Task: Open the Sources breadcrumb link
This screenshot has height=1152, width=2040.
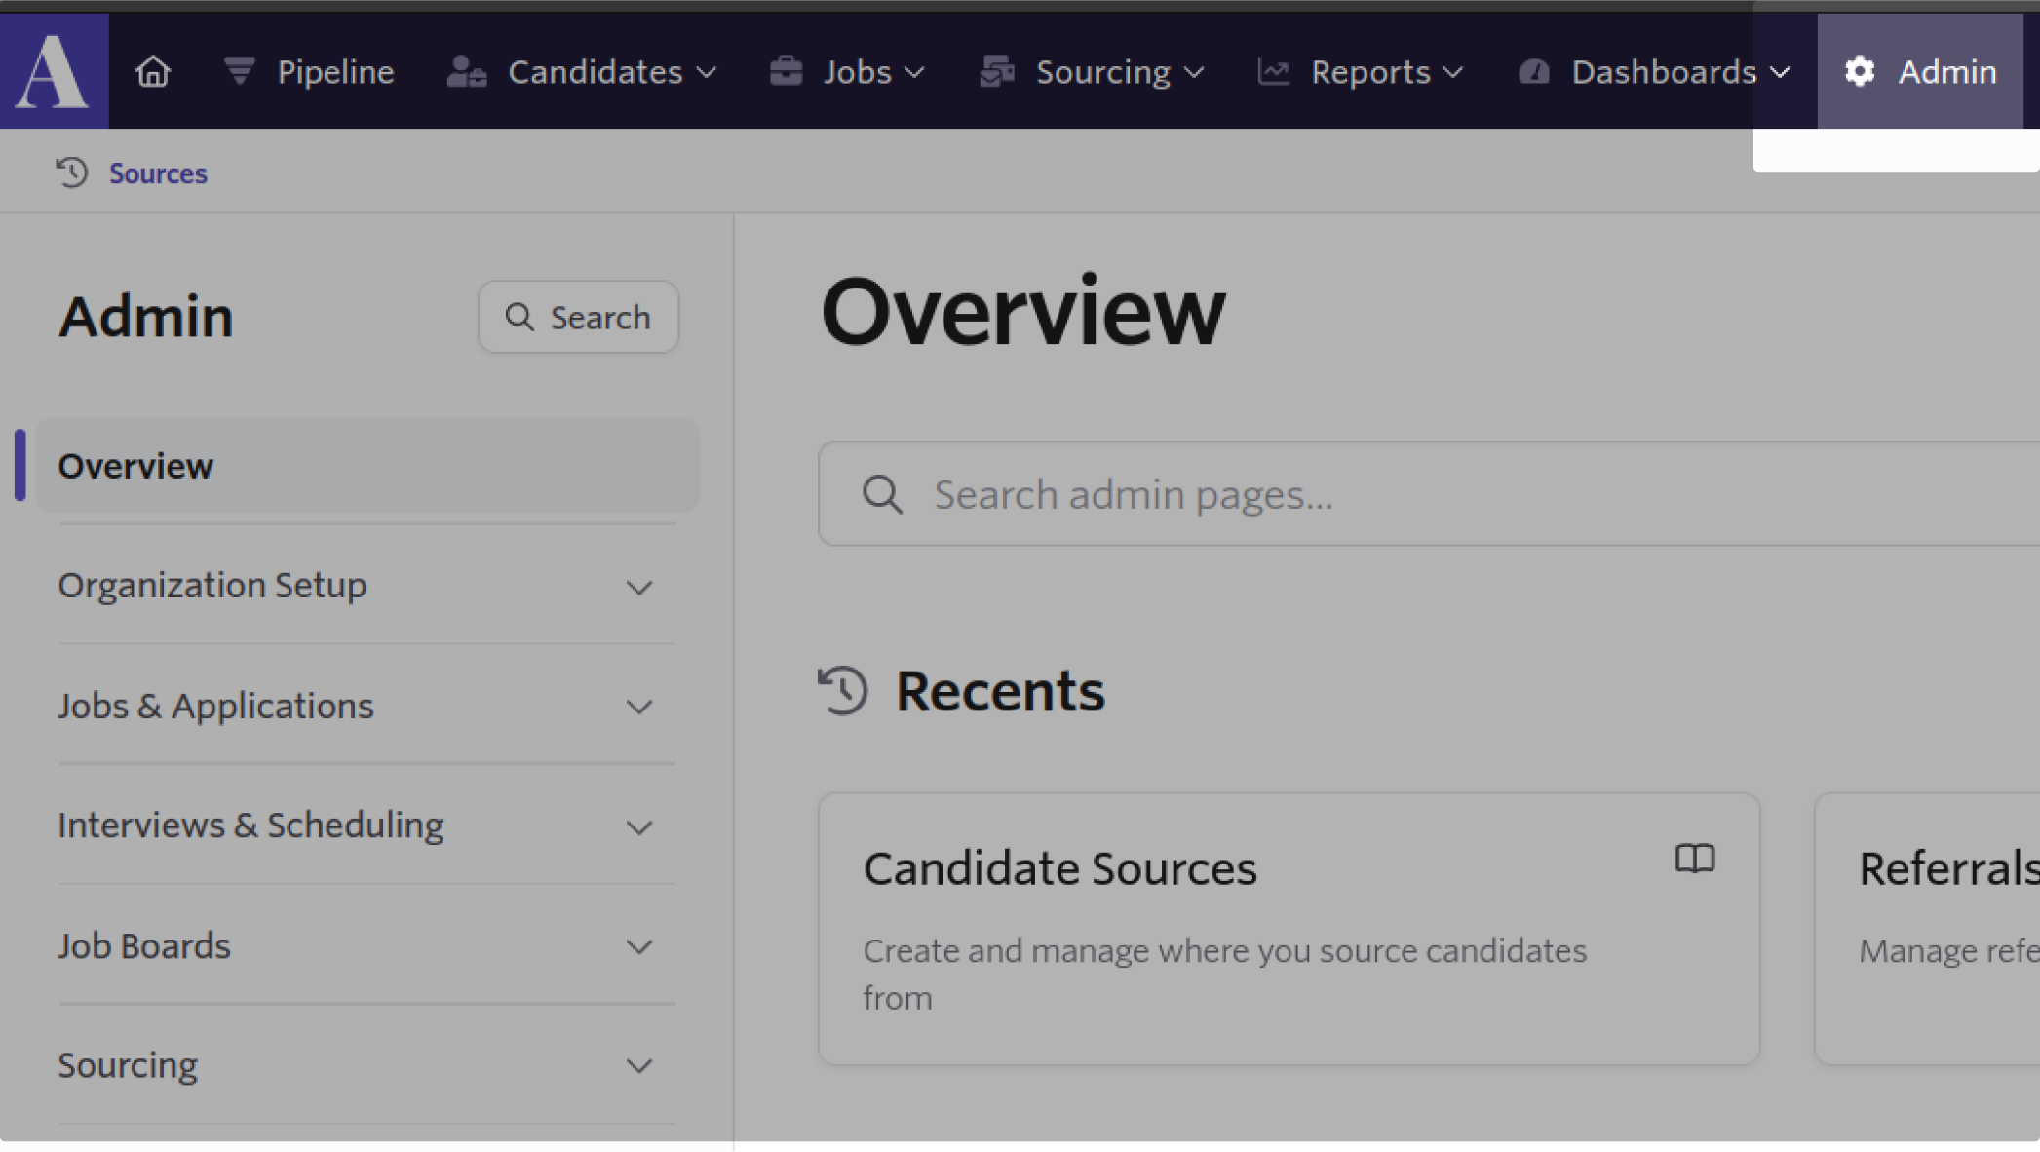Action: [x=158, y=173]
